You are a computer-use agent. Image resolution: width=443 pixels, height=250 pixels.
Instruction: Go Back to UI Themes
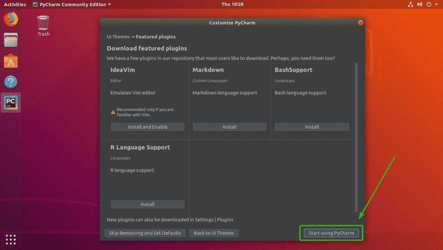click(x=214, y=233)
